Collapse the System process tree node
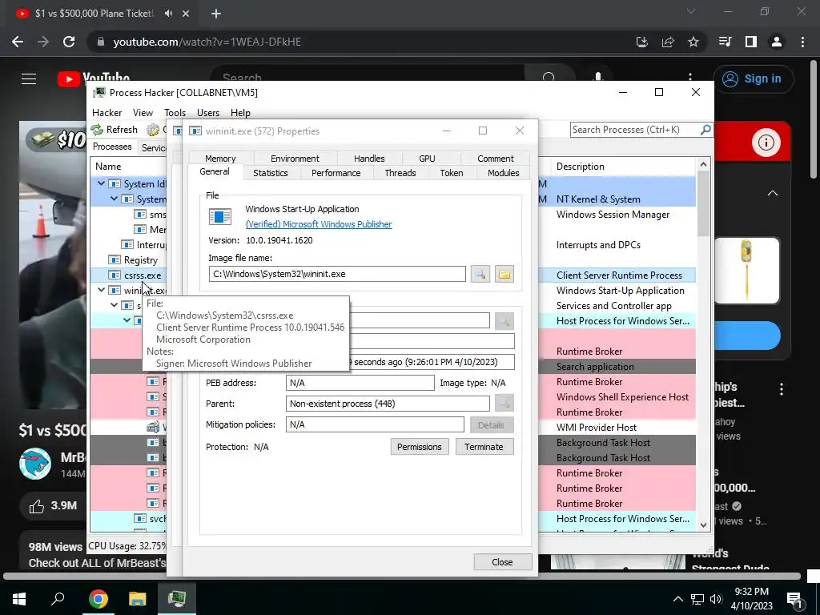The image size is (820, 615). point(114,199)
